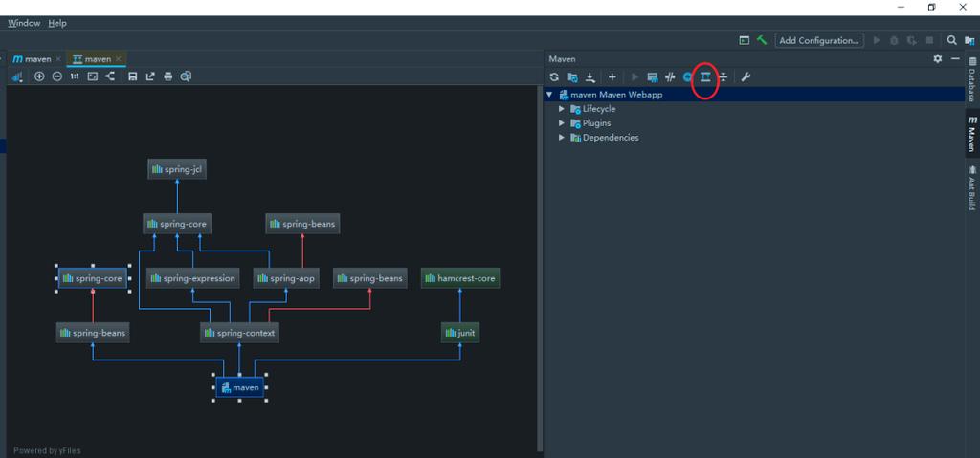Zoom out of the diagram

(x=56, y=76)
